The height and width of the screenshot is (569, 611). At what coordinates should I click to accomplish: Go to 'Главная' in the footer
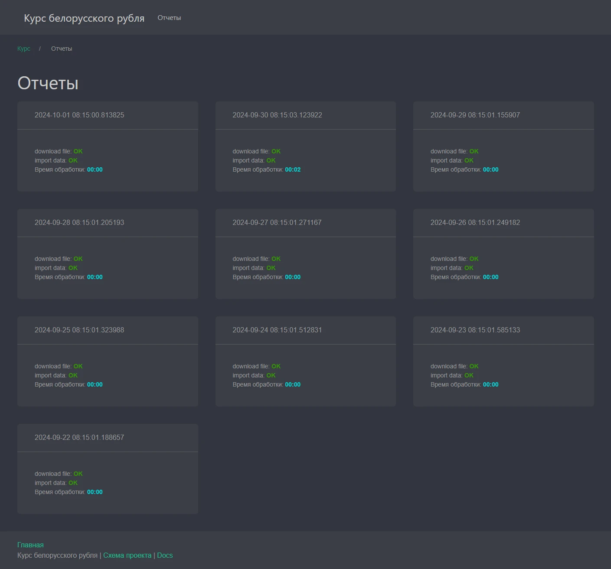click(x=30, y=545)
